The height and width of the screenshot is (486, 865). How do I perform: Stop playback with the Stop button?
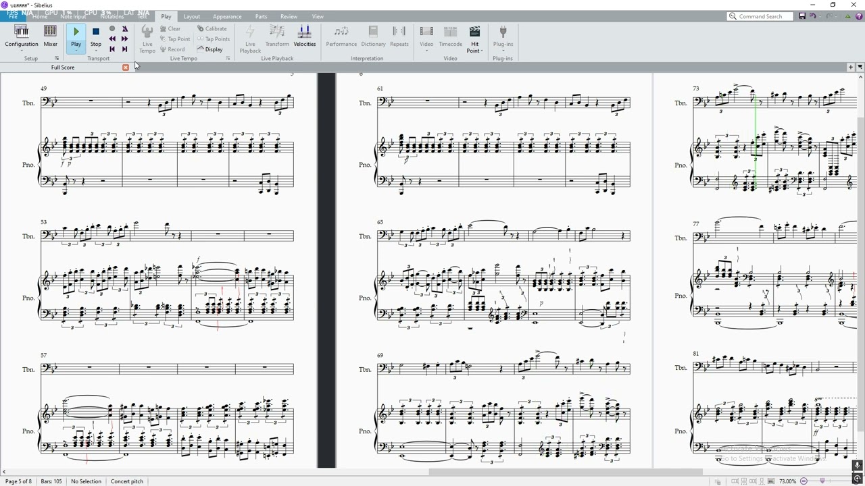point(96,37)
